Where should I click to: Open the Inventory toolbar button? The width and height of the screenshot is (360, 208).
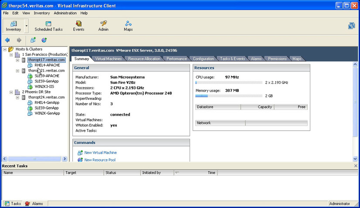click(14, 26)
